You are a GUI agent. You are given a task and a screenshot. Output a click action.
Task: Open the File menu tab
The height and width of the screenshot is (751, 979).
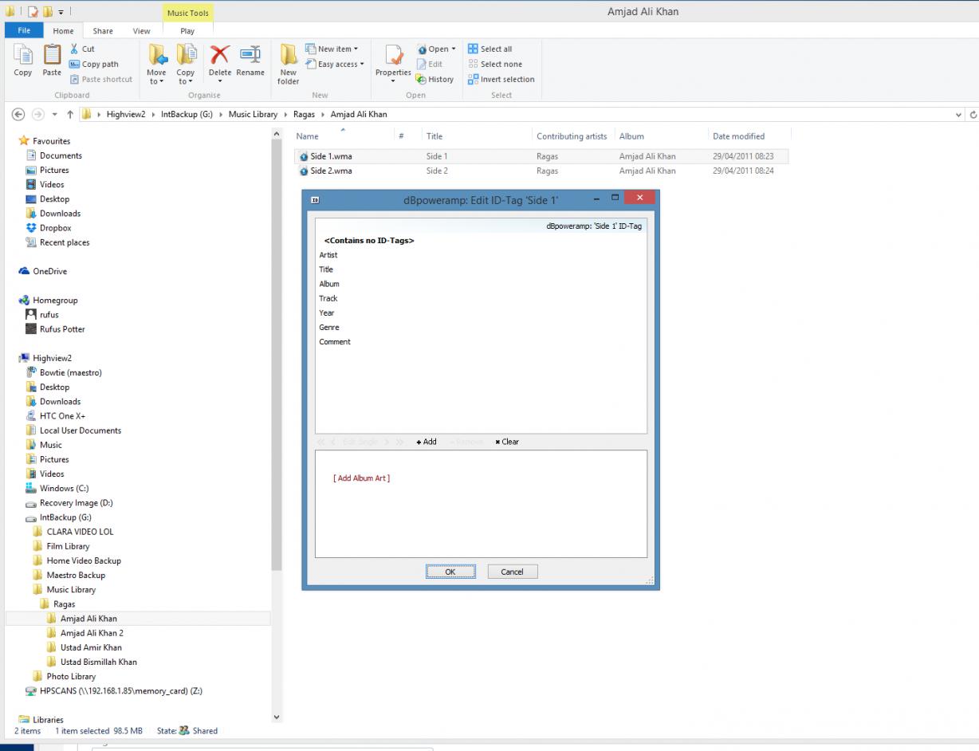24,30
